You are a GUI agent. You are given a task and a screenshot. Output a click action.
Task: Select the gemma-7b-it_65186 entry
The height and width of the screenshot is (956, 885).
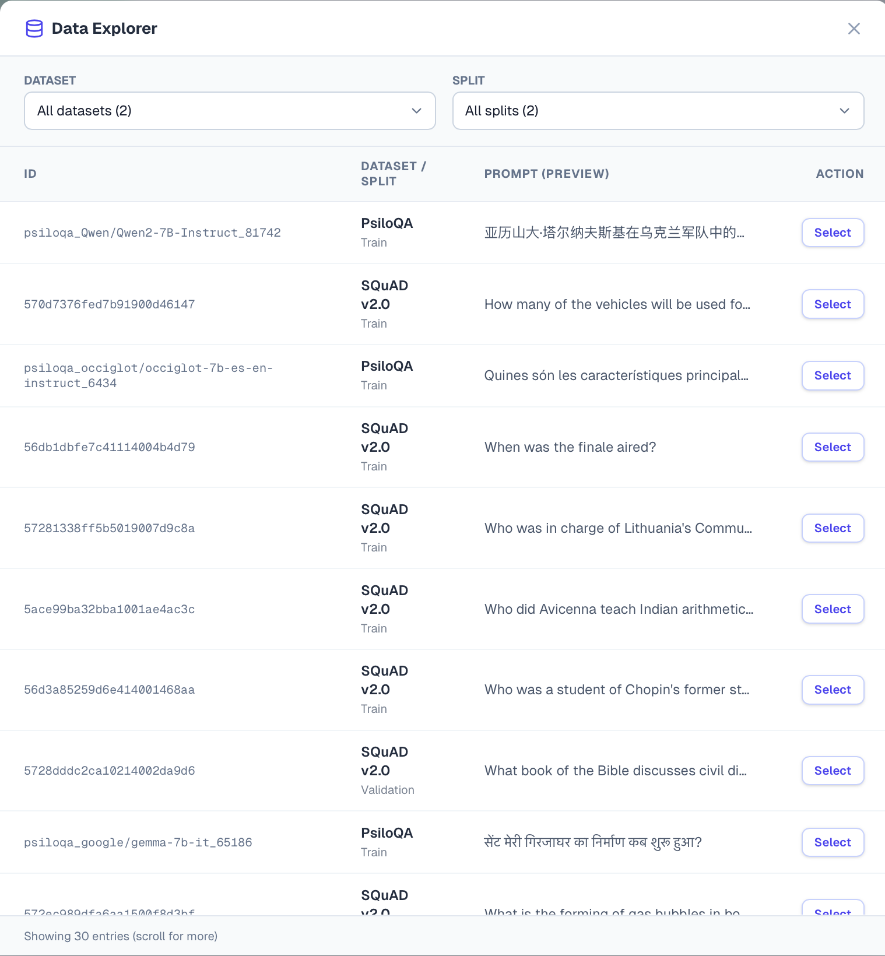[x=833, y=842]
